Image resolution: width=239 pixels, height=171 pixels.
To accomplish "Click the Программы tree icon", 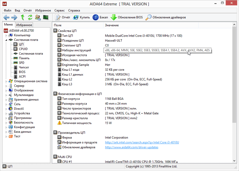I will pos(11,118).
